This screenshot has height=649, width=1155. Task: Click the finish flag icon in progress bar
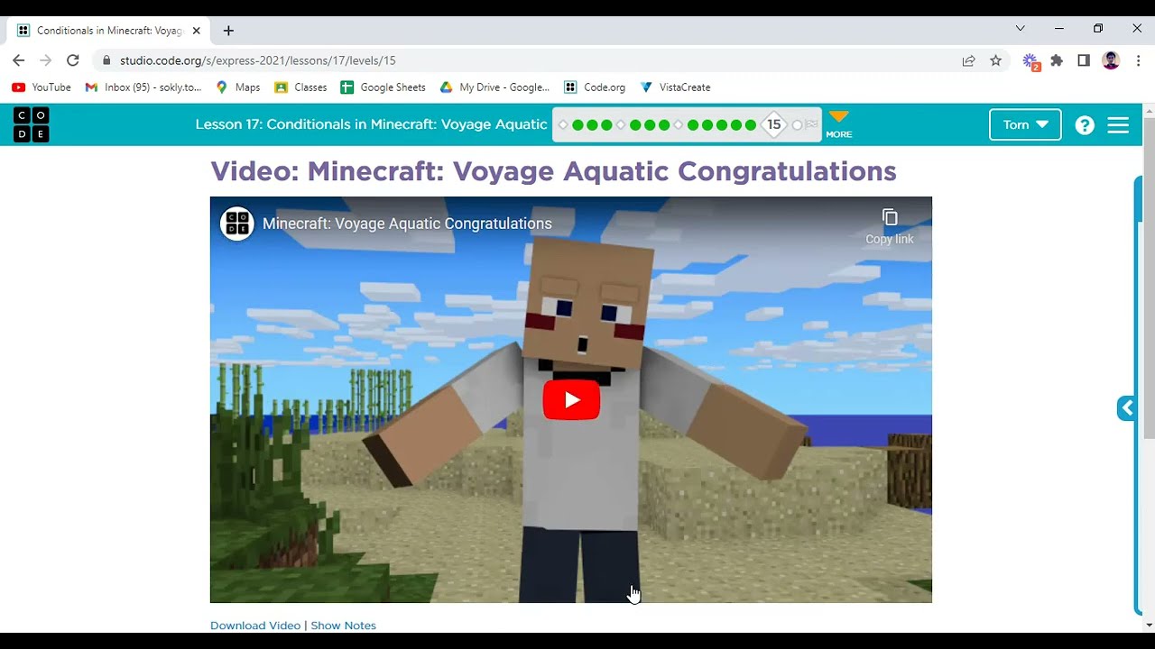(811, 125)
